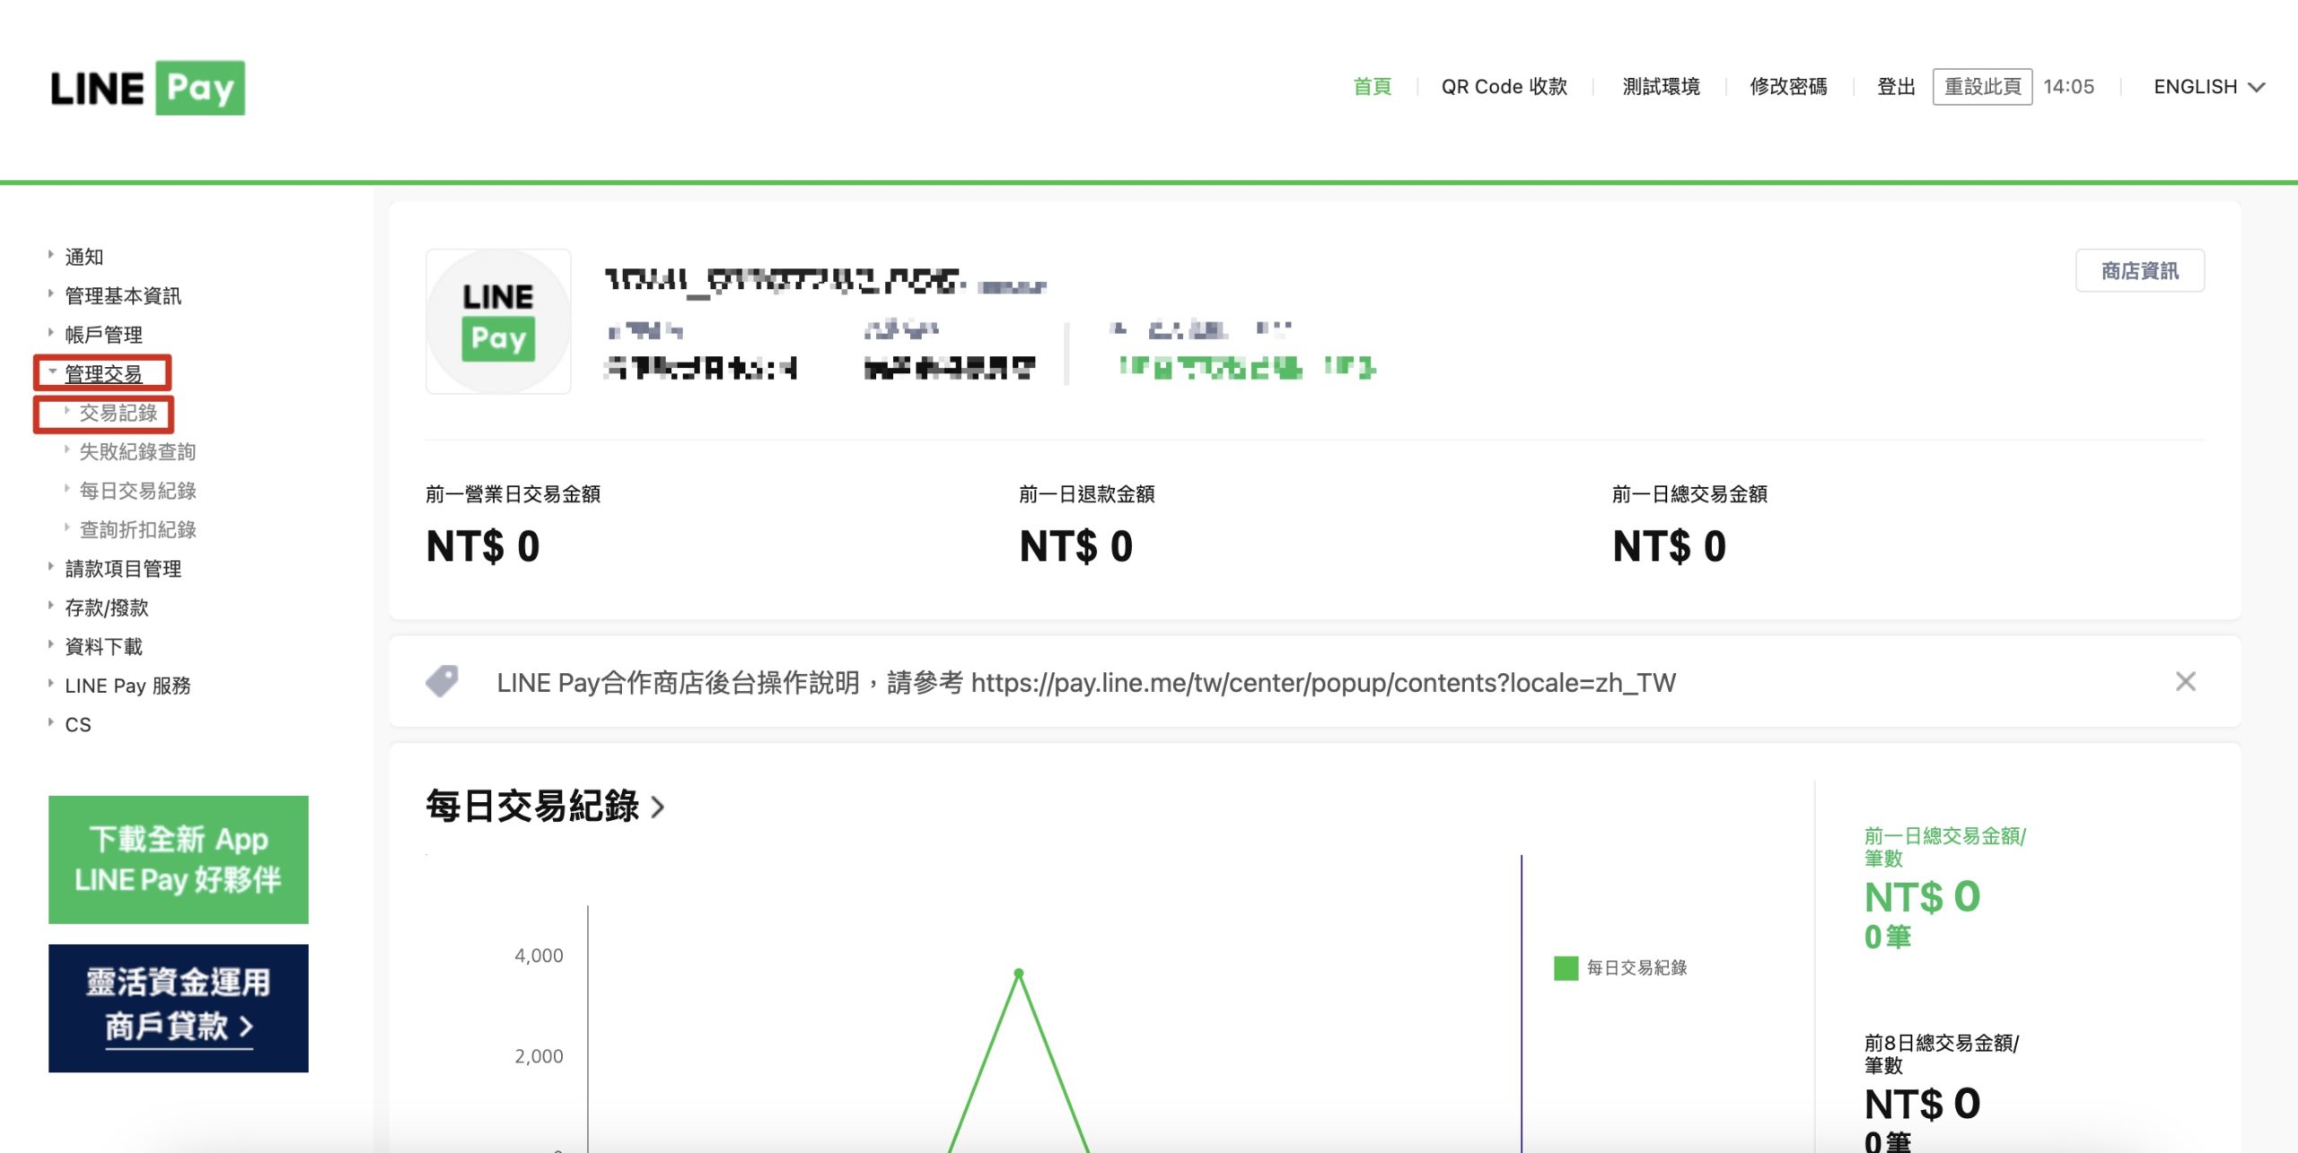Click the merchant LINE Pay avatar image
Image resolution: width=2298 pixels, height=1153 pixels.
[498, 321]
